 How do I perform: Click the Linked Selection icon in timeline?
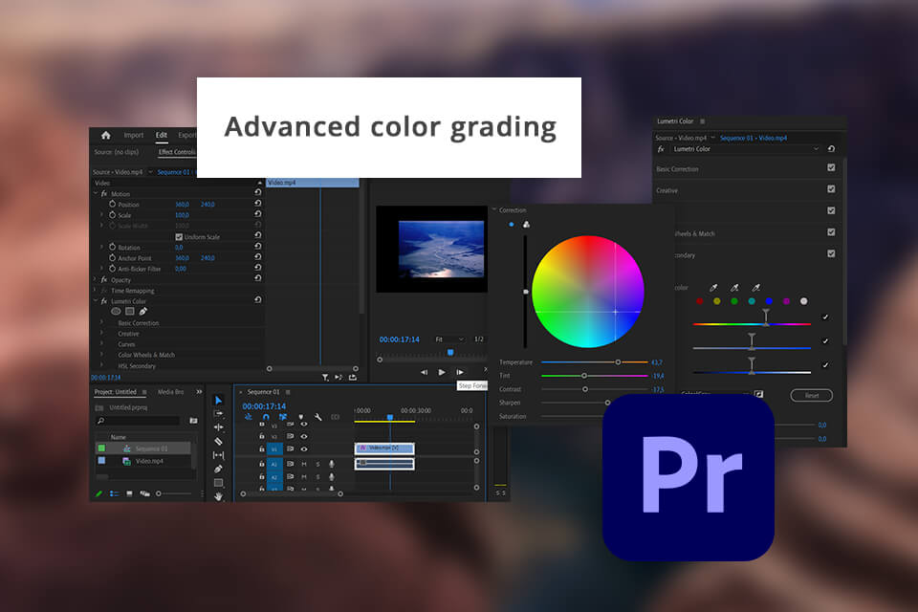(x=283, y=417)
